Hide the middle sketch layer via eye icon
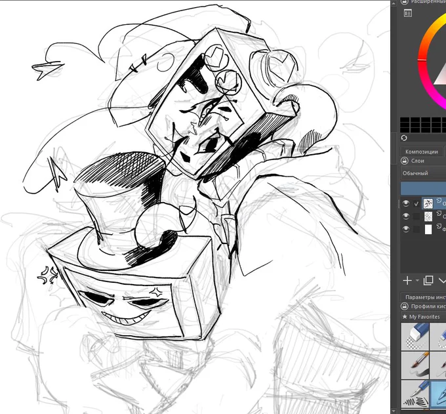This screenshot has width=446, height=414. (x=406, y=217)
